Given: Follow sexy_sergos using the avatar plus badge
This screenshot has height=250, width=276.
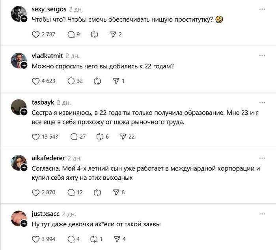Looking at the screenshot, I should point(24,19).
